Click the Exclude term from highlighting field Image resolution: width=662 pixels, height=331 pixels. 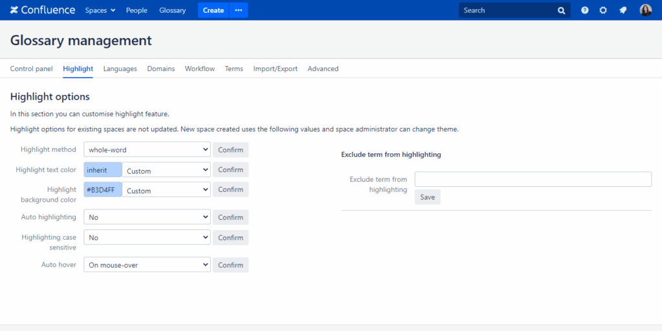click(x=533, y=179)
